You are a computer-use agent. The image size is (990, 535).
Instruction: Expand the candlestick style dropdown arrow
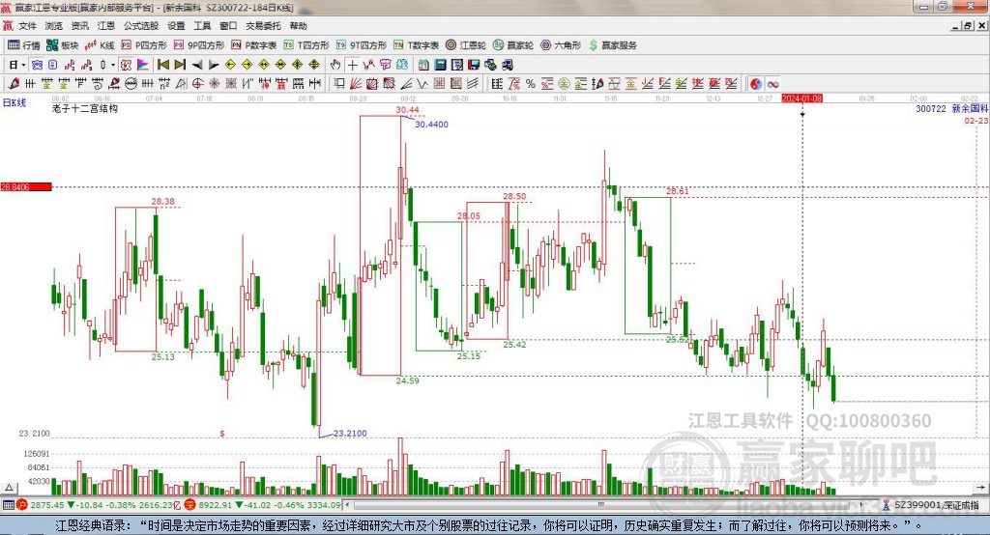click(113, 65)
